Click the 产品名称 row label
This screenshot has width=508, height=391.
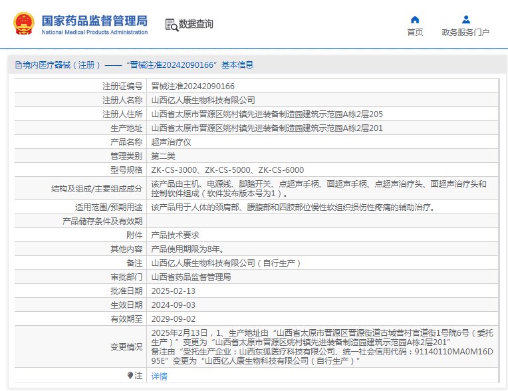click(x=126, y=142)
